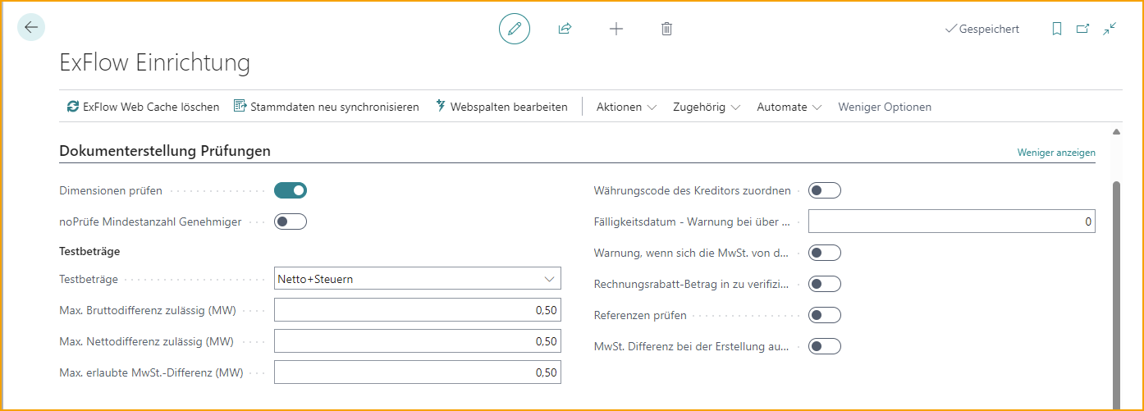
Task: Toggle Warnung wenn sich die MwSt. switch
Action: 825,253
